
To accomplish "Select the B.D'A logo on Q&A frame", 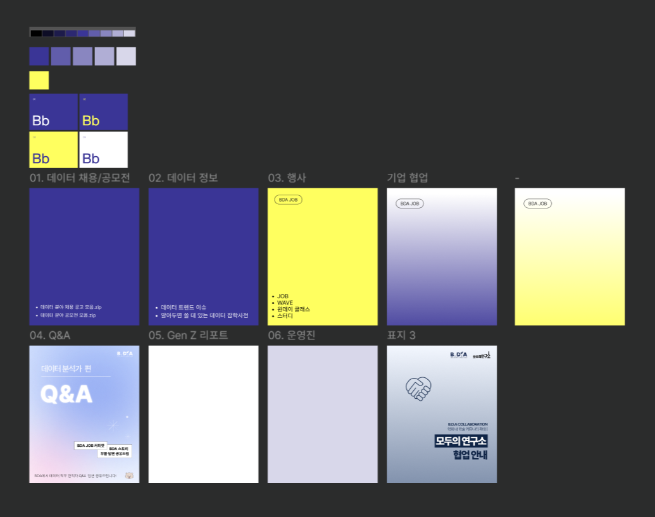I will coord(125,353).
